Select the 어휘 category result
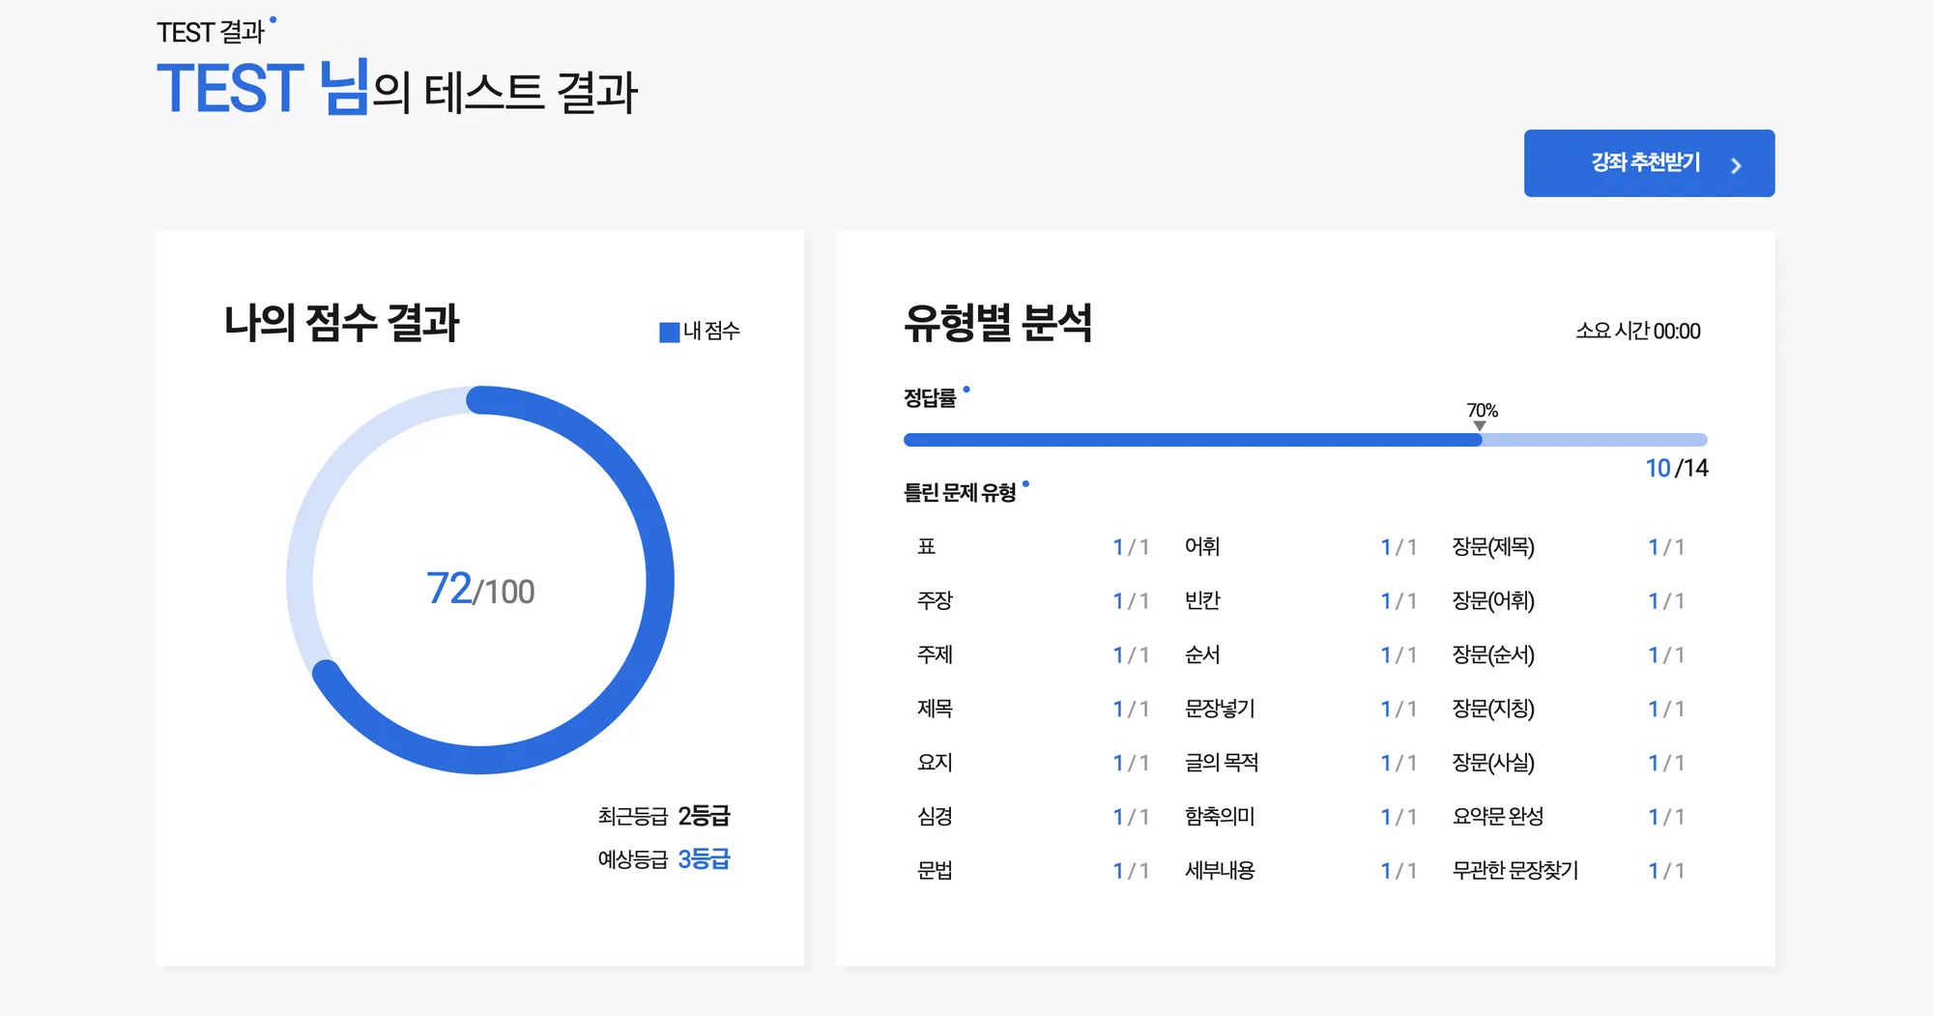Image resolution: width=1933 pixels, height=1016 pixels. click(1206, 546)
